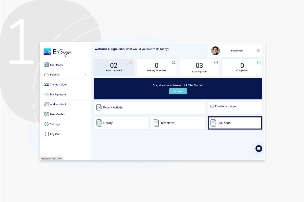Open the Address Book icon

(47, 104)
